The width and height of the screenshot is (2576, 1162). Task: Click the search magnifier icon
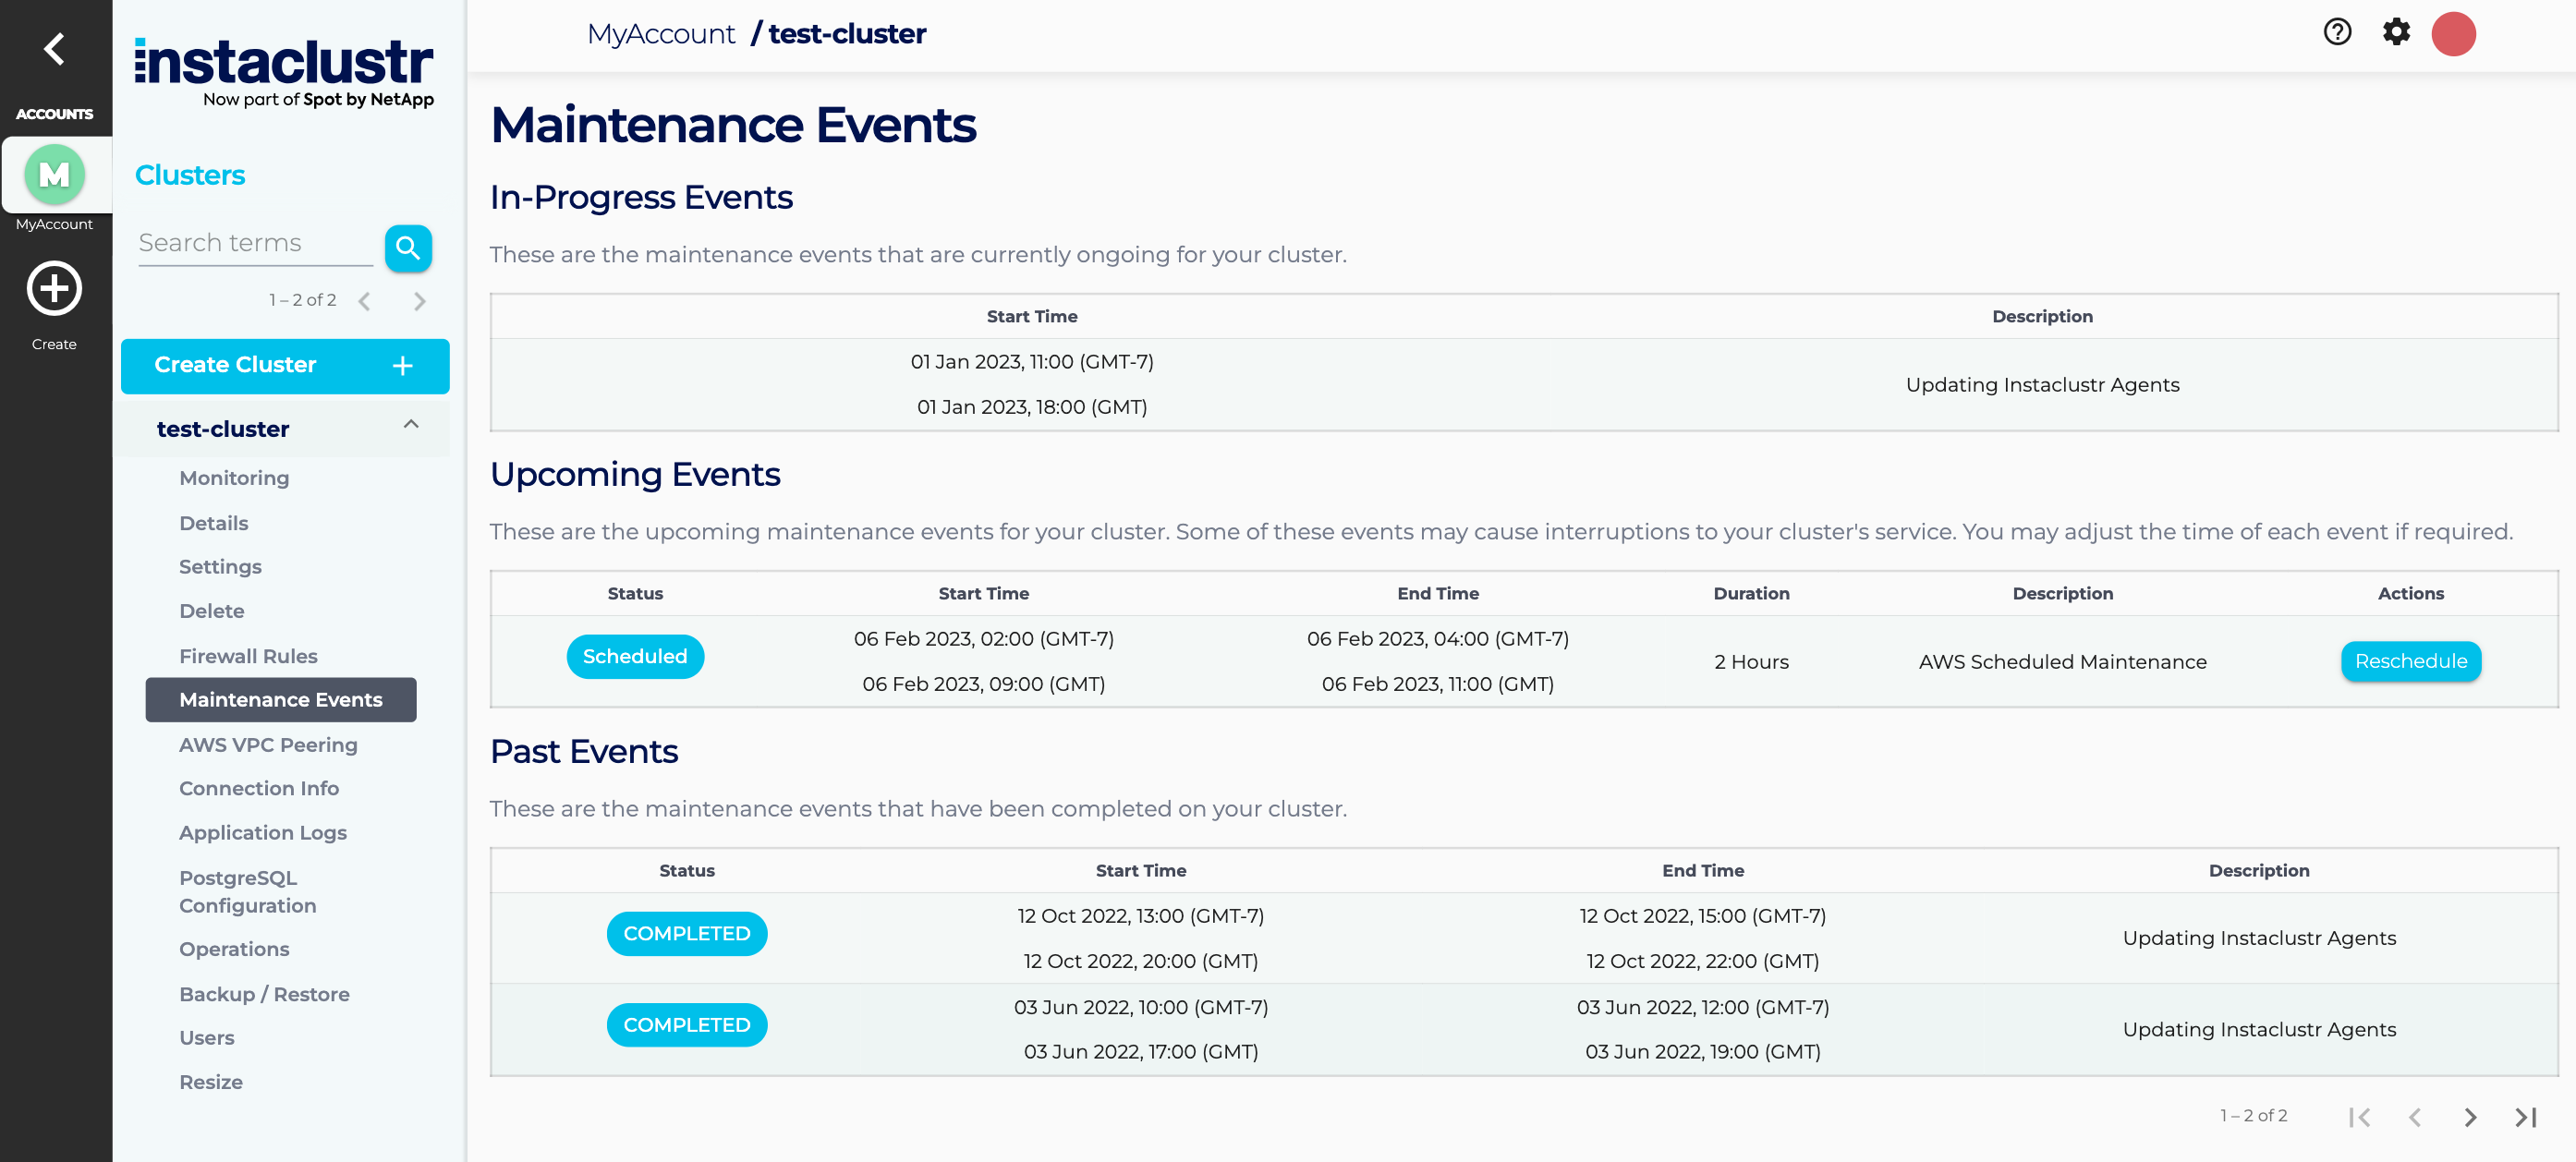pos(408,248)
